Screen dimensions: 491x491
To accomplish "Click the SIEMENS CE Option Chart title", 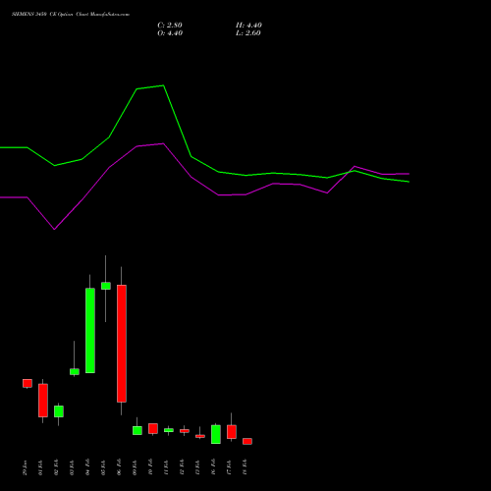I will [x=71, y=15].
